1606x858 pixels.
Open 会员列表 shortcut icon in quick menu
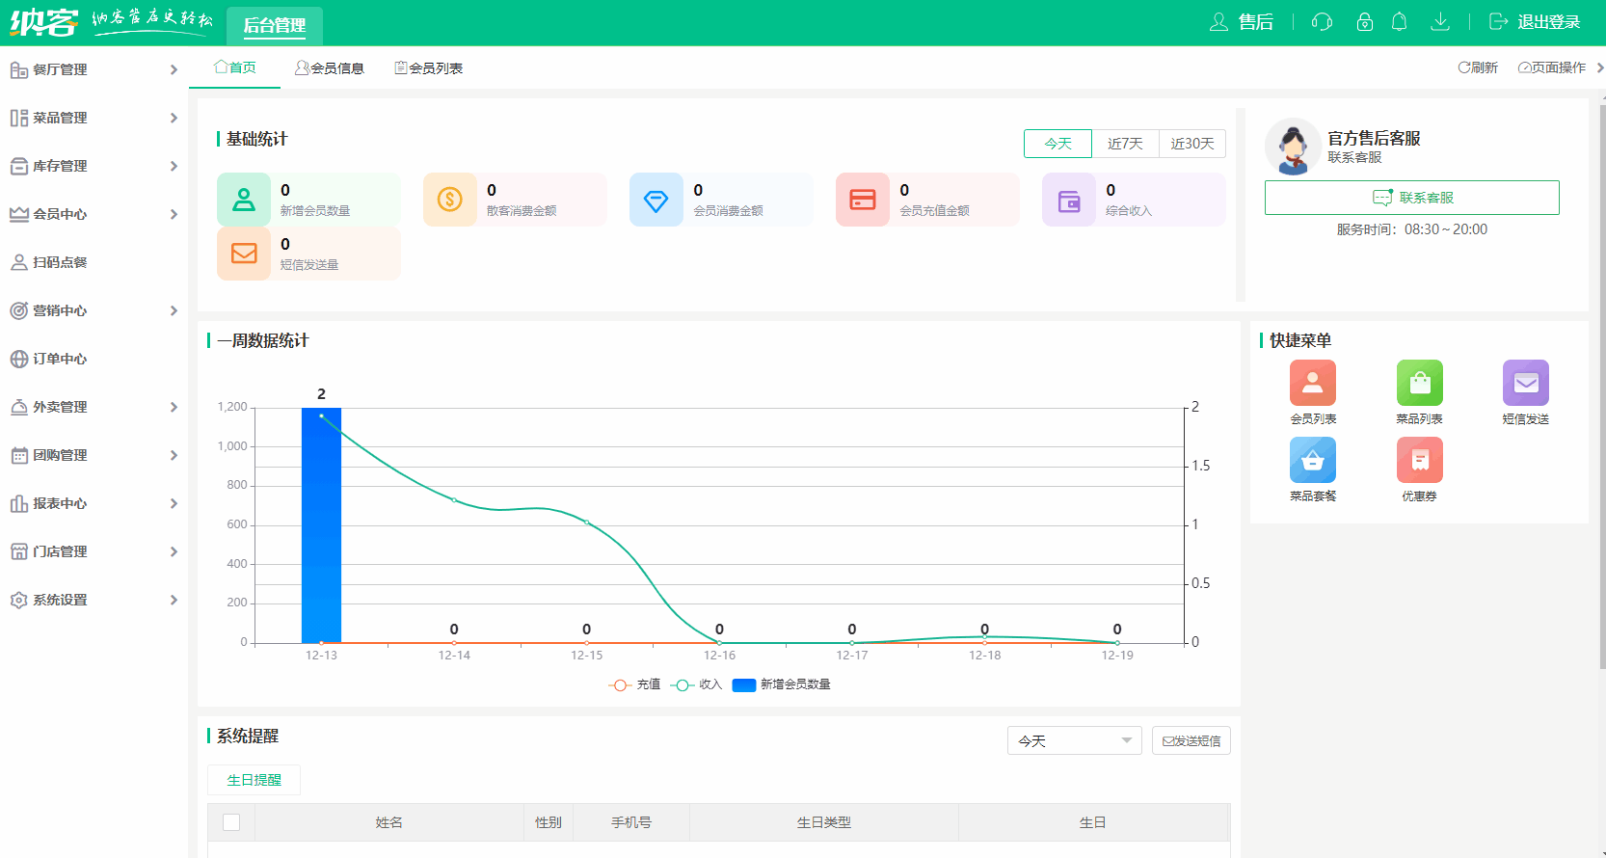[1312, 384]
